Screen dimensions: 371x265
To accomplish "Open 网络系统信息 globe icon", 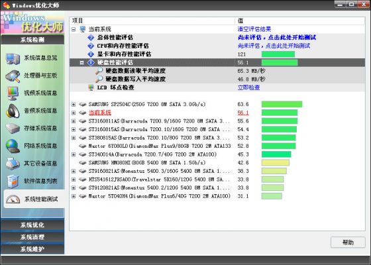I will click(13, 146).
